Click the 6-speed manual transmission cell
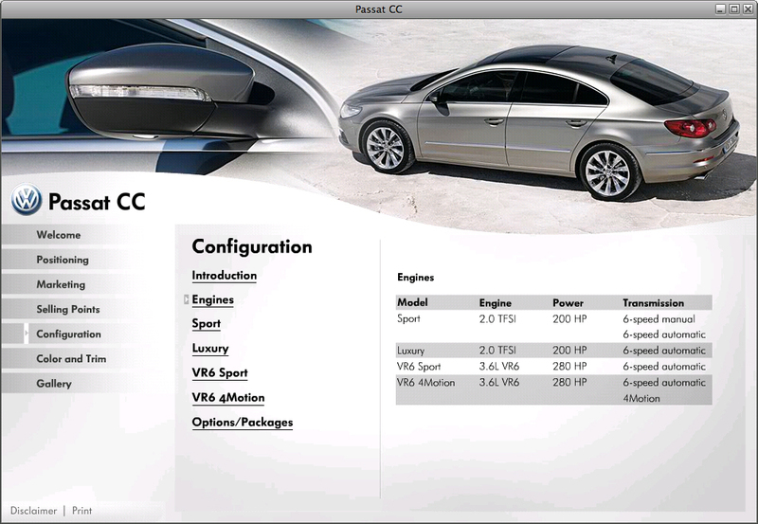This screenshot has height=524, width=758. [659, 319]
